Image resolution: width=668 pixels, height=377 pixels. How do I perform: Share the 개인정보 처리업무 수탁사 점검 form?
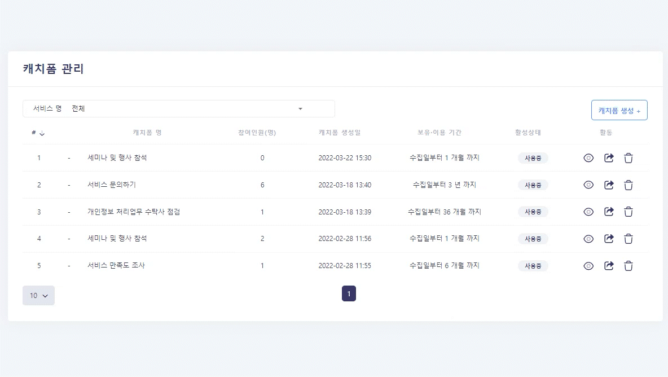pyautogui.click(x=609, y=212)
